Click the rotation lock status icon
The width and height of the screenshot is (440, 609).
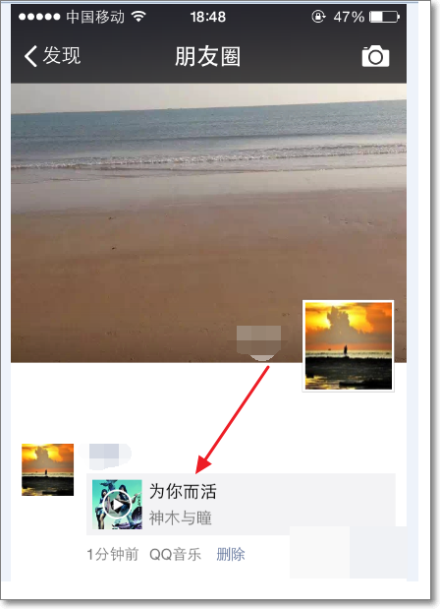click(x=318, y=17)
